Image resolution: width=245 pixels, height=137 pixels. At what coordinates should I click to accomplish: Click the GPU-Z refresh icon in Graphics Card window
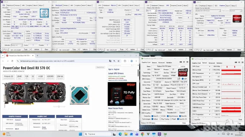184,62
